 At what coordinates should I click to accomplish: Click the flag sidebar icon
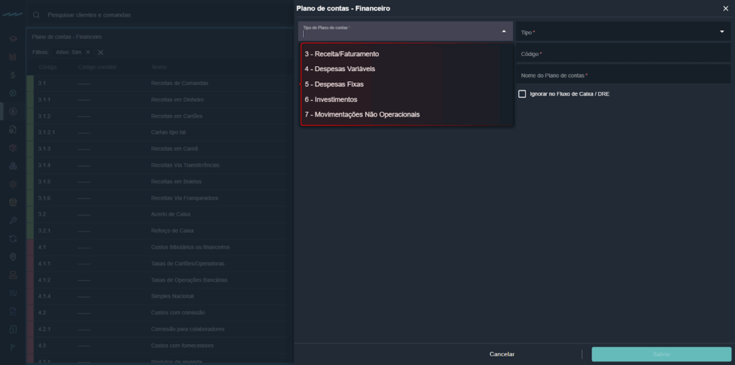click(x=12, y=347)
